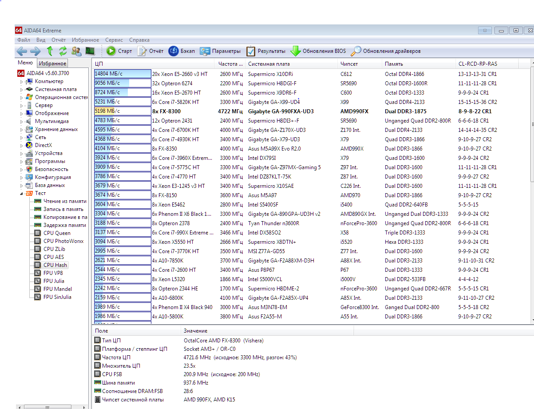Click the Бэкап toolbar button

pyautogui.click(x=182, y=51)
